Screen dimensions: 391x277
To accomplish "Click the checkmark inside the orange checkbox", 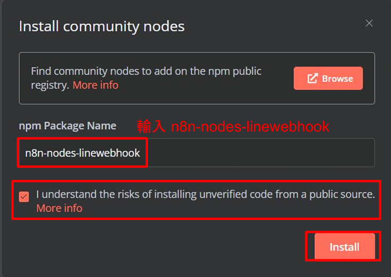I will pyautogui.click(x=24, y=197).
